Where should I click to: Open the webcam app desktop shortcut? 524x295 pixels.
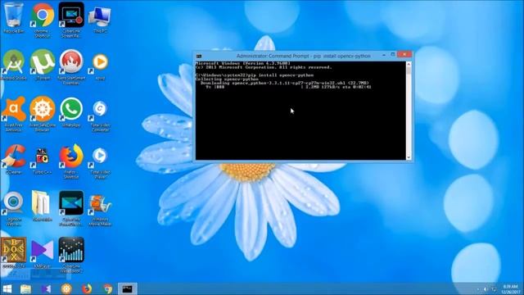coord(13,209)
